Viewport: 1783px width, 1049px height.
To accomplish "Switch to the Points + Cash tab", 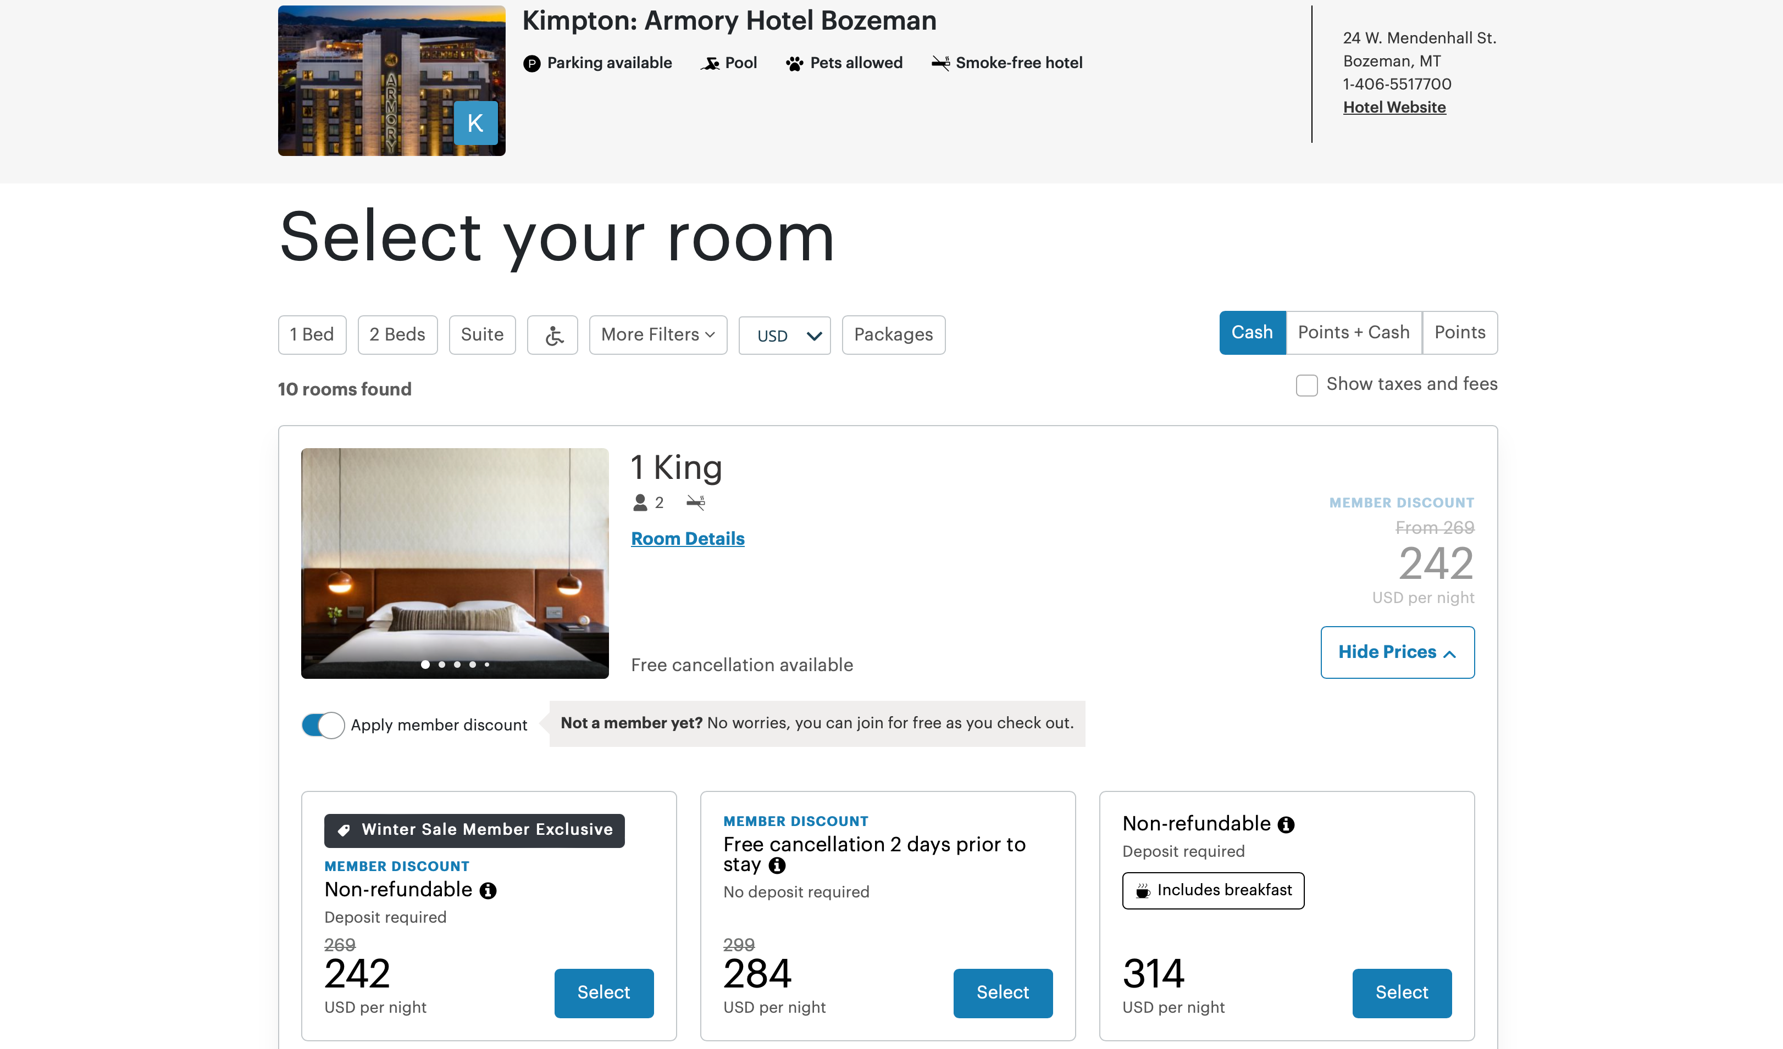I will pyautogui.click(x=1354, y=332).
